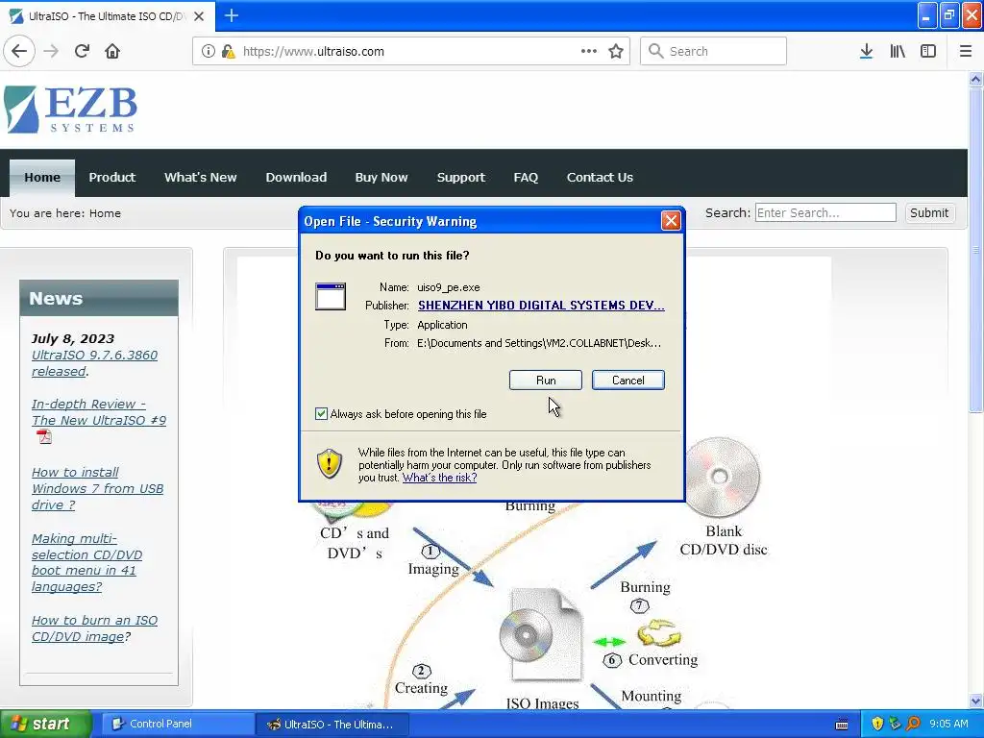Screen dimensions: 984x738
Task: Open How to burn an ISO CD/DVD image link
Action: click(x=94, y=628)
